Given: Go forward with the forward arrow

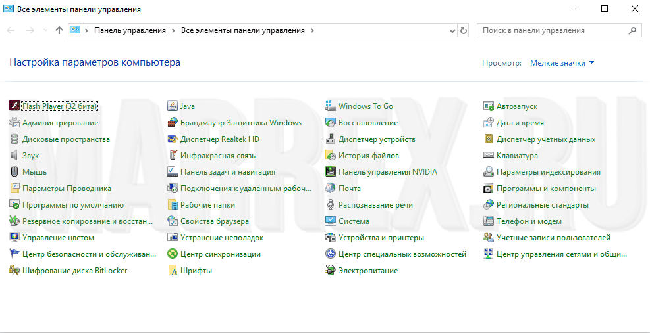Looking at the screenshot, I should tap(30, 31).
